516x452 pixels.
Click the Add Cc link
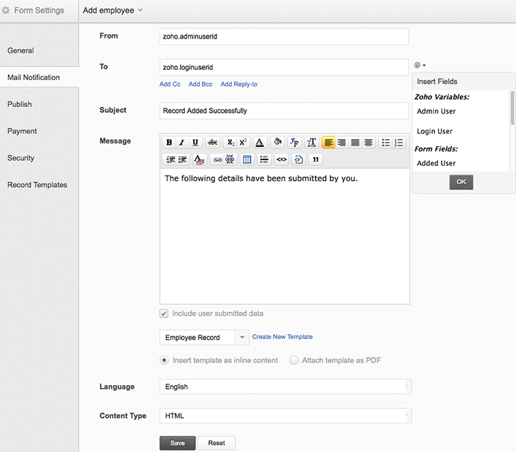(170, 84)
